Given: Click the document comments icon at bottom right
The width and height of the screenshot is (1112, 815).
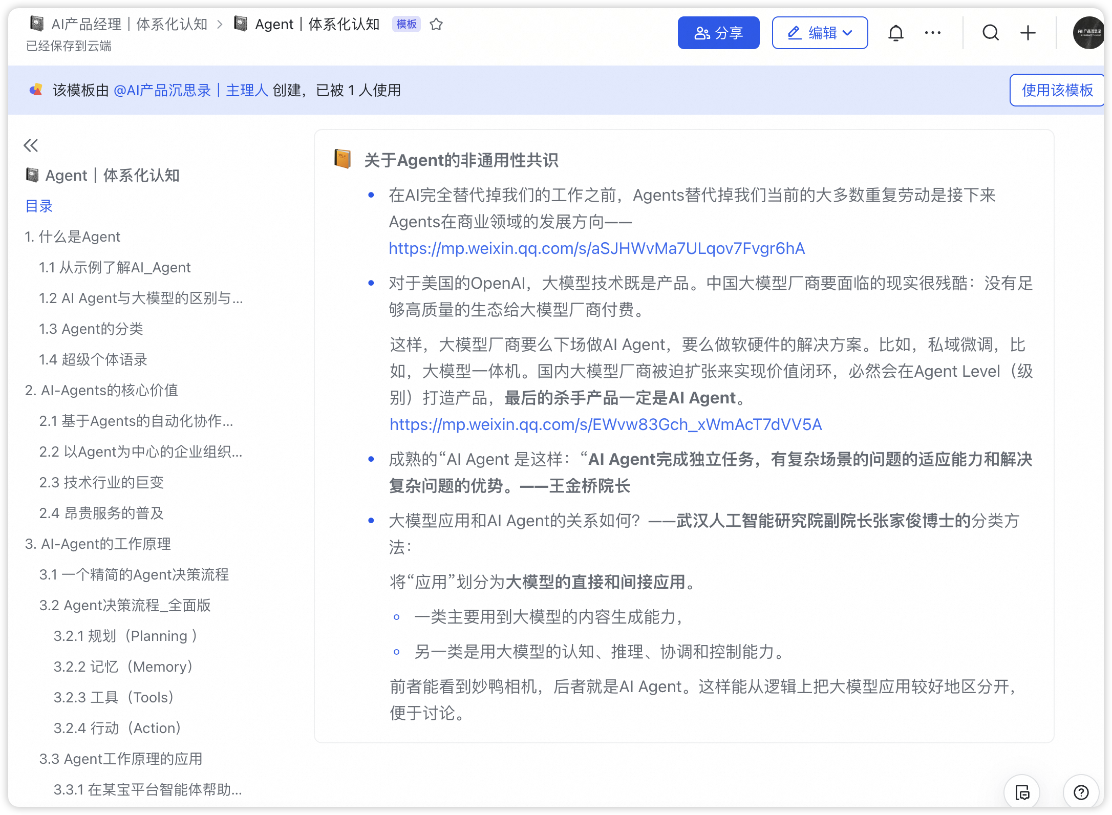Looking at the screenshot, I should coord(1022,792).
